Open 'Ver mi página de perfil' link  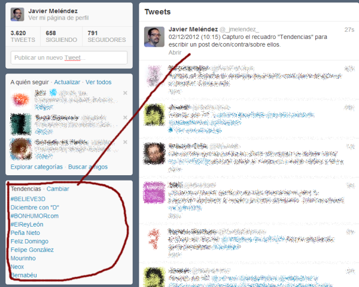59,18
